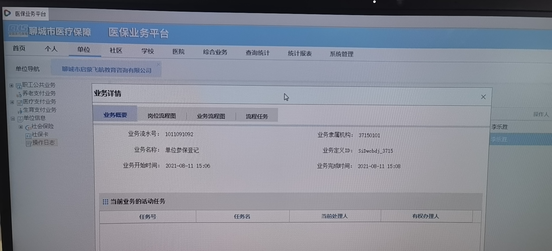
Task: Click the 任务名 column header
Action: [x=242, y=216]
